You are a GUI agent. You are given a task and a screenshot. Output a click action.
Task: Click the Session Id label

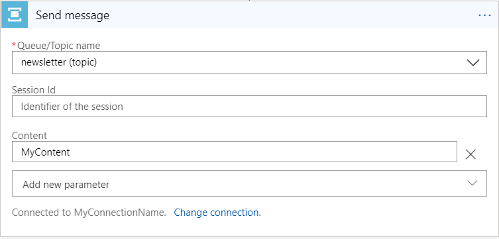coord(34,90)
